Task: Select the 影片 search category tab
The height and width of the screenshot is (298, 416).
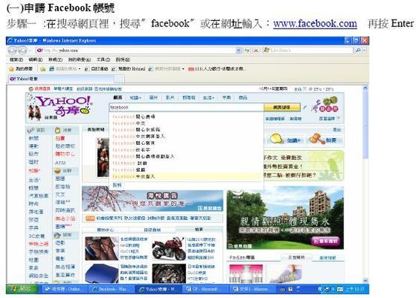Action: [170, 98]
